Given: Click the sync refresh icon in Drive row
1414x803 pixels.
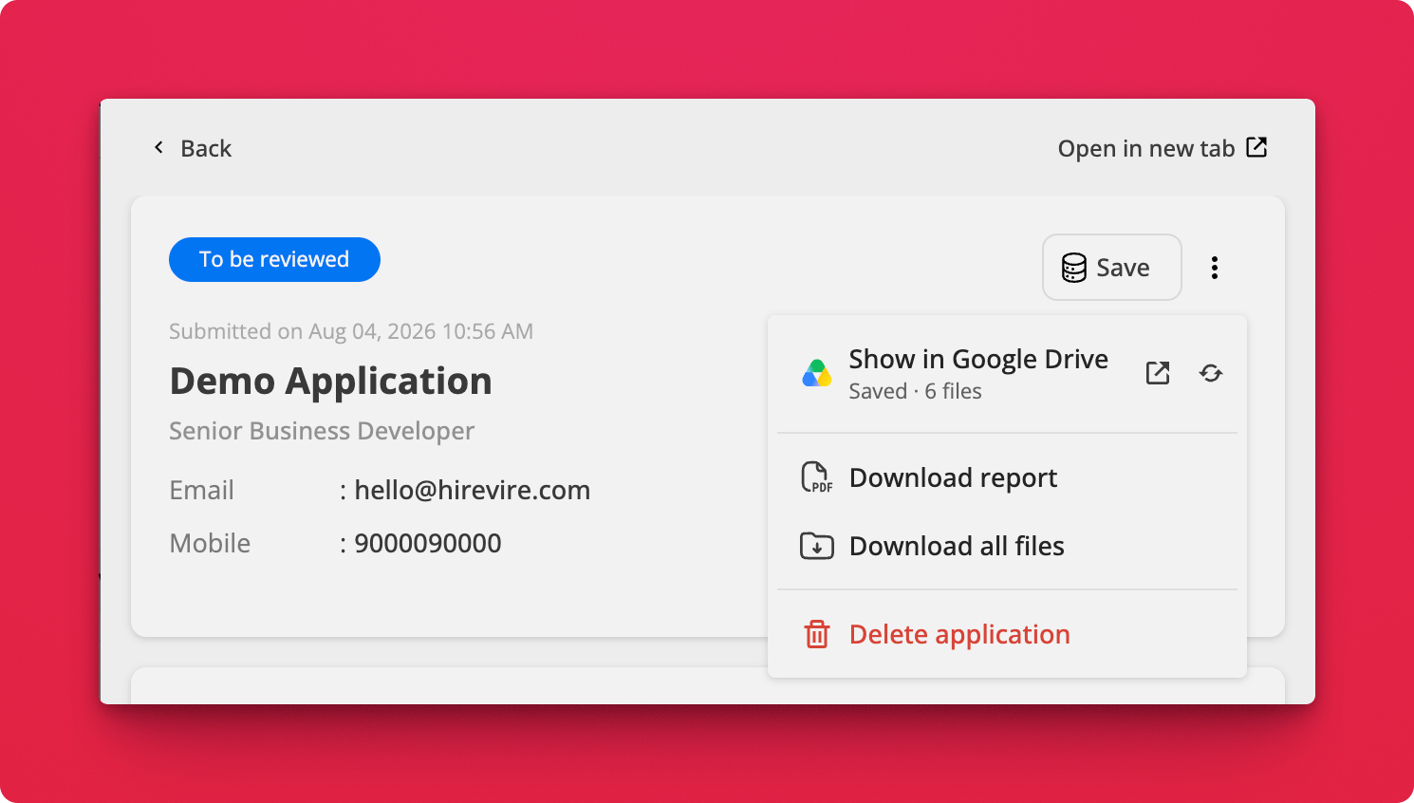Looking at the screenshot, I should 1211,373.
